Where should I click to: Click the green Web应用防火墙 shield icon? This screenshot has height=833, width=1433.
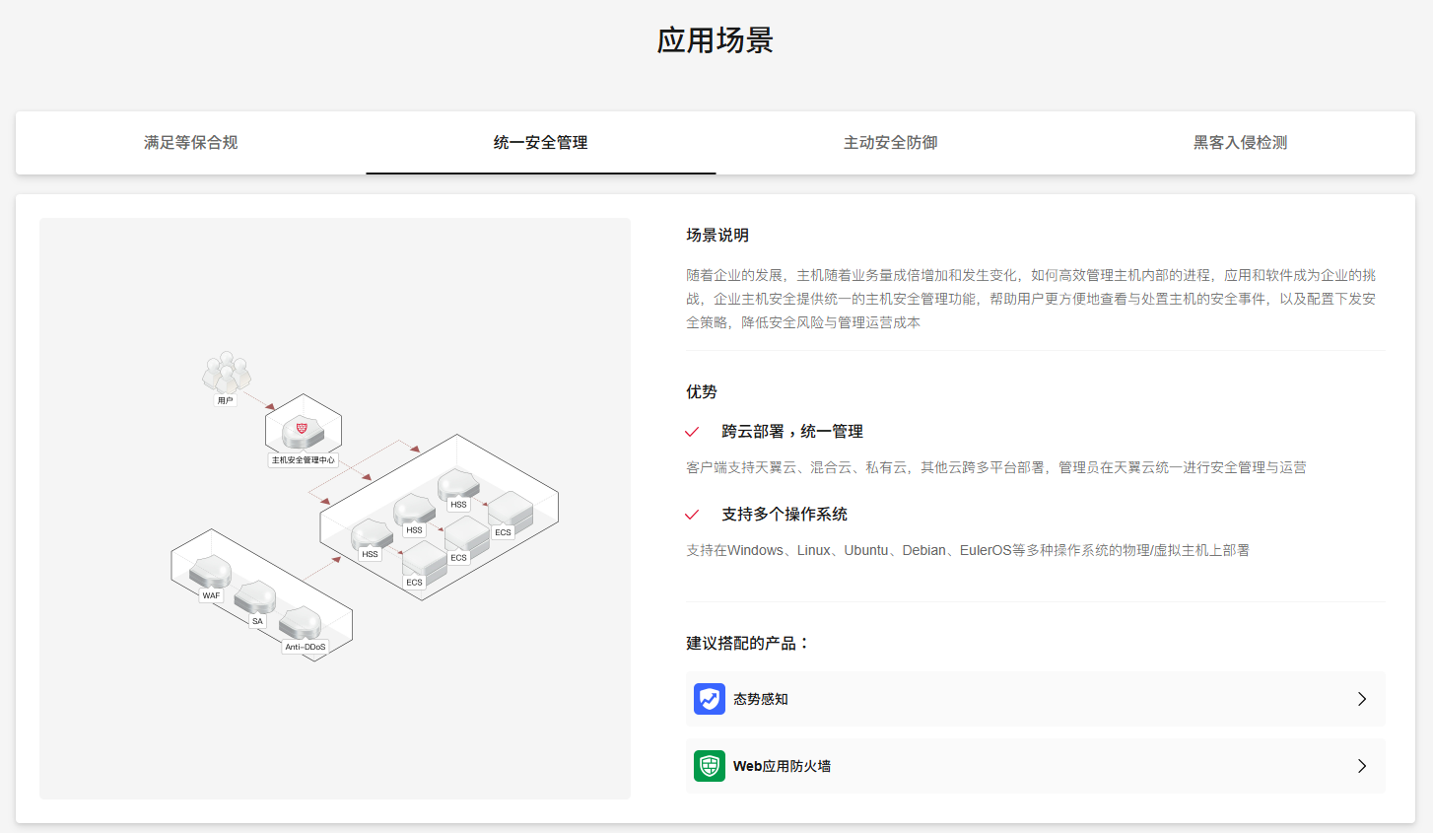710,766
